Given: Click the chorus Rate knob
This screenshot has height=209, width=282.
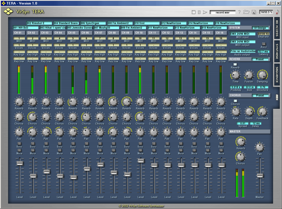Looking at the screenshot, I should [235, 112].
